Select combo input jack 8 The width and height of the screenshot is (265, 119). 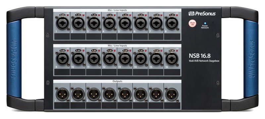click(172, 23)
